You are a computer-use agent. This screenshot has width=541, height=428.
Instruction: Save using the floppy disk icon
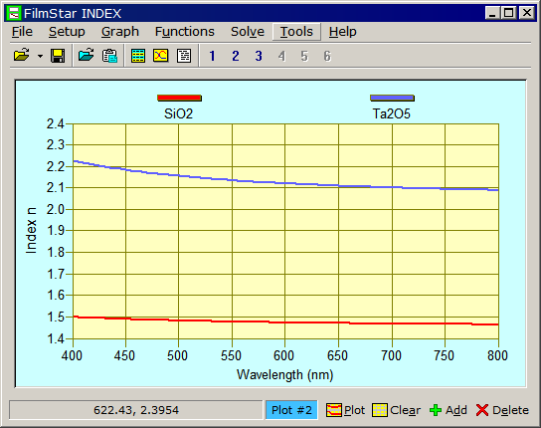[x=58, y=56]
